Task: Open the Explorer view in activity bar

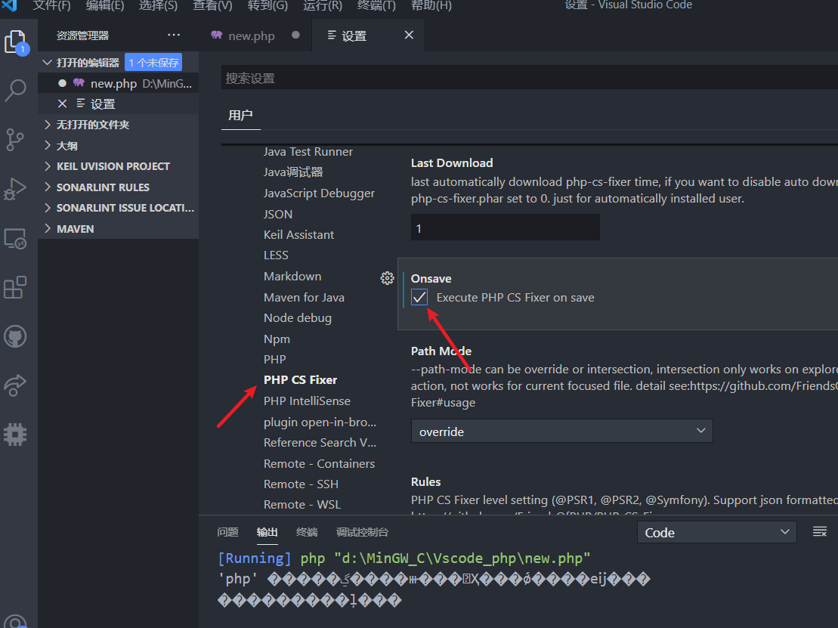Action: pos(16,42)
